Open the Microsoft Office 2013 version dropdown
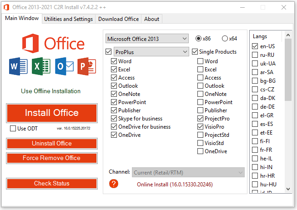297x210 pixels. point(147,39)
